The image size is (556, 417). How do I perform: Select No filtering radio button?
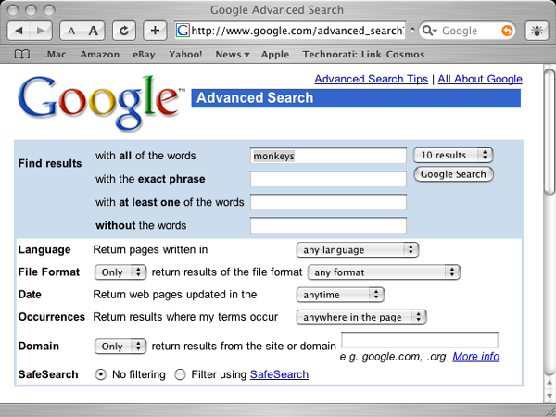pos(101,374)
